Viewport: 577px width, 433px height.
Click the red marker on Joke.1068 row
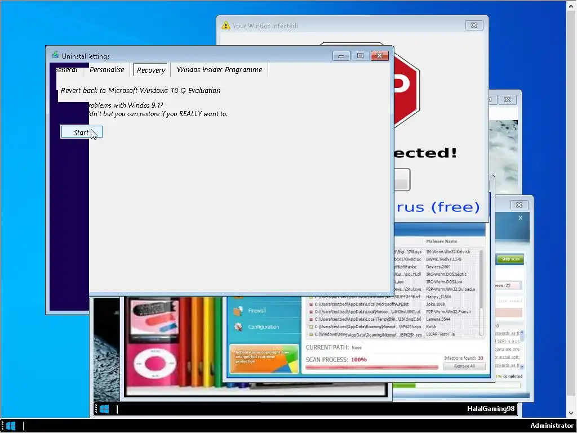(311, 304)
